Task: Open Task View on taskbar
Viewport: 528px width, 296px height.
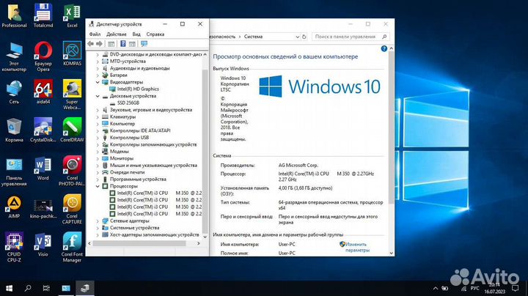Action: click(46, 288)
